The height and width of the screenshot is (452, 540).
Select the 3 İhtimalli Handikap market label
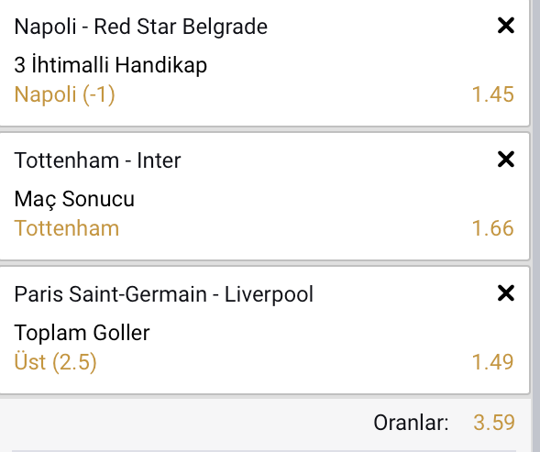[111, 64]
